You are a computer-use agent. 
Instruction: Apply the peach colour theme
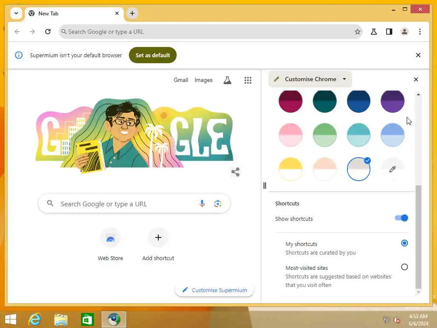(x=324, y=169)
